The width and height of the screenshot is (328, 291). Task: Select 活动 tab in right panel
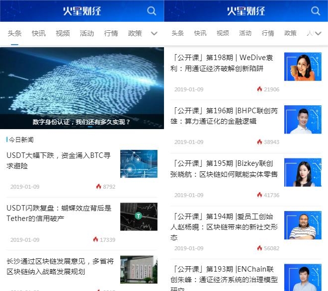(x=245, y=33)
